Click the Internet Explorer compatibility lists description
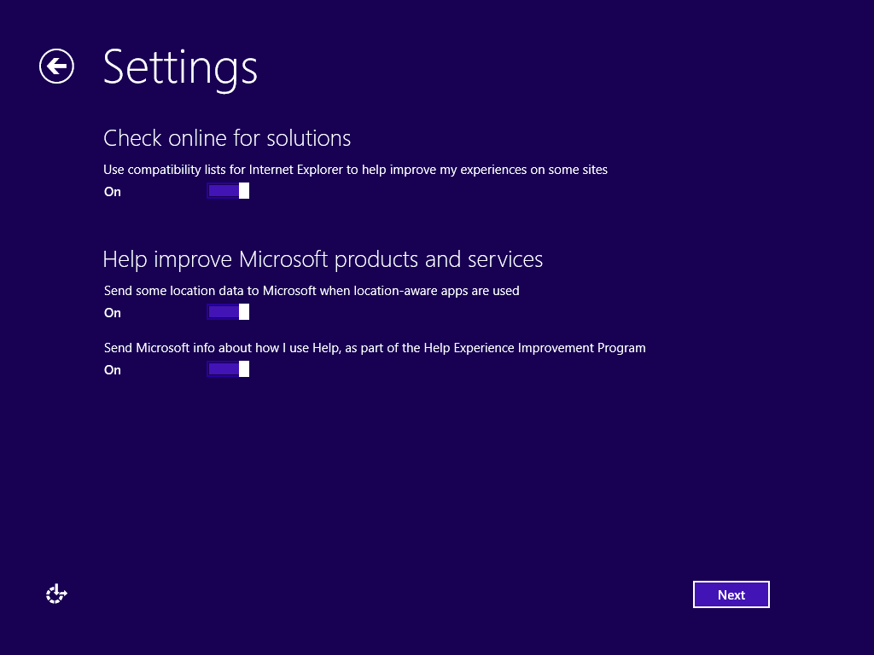The height and width of the screenshot is (655, 874). (355, 170)
